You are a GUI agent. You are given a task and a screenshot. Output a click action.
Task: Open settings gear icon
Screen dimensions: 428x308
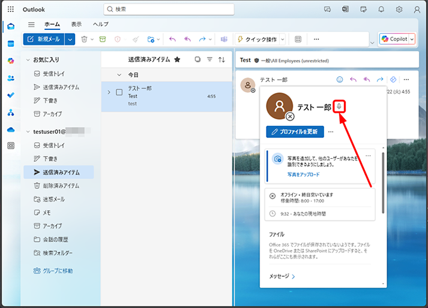399,10
